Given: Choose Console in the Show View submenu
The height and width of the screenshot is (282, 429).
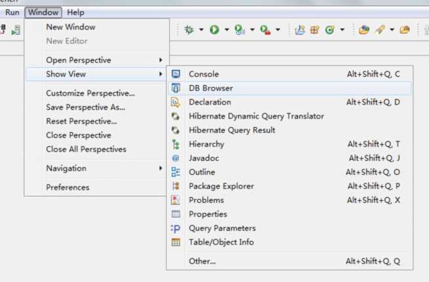Looking at the screenshot, I should (289, 74).
